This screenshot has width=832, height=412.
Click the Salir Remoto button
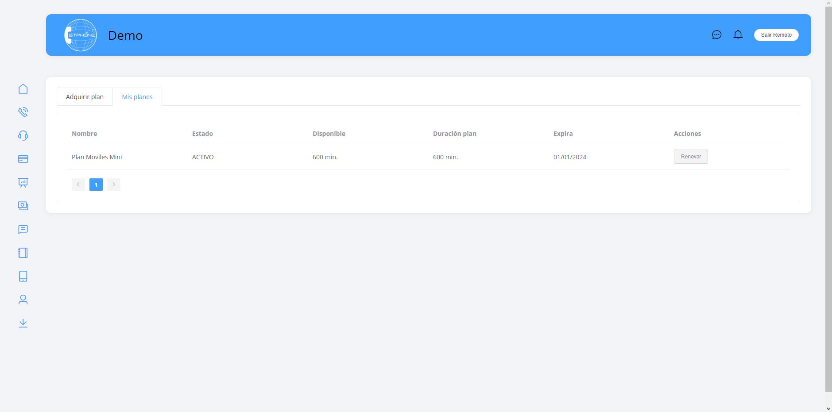coord(776,35)
